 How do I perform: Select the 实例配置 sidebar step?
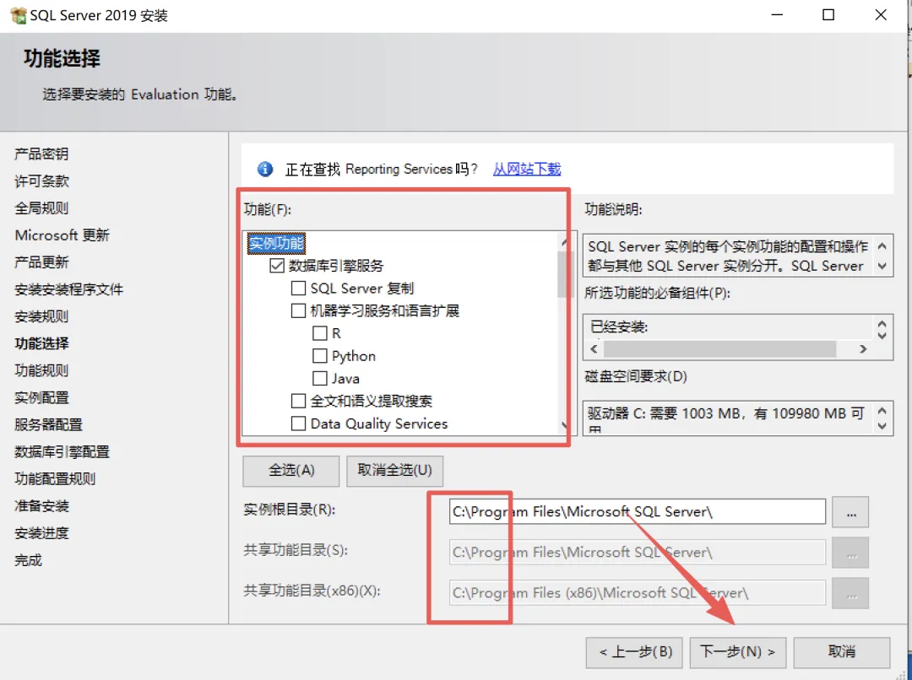tap(41, 398)
